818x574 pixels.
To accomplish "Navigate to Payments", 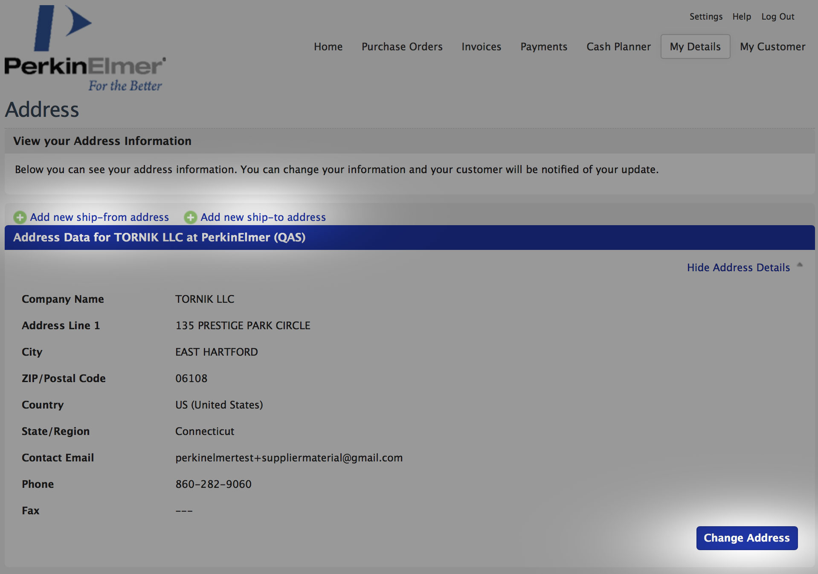I will (544, 46).
